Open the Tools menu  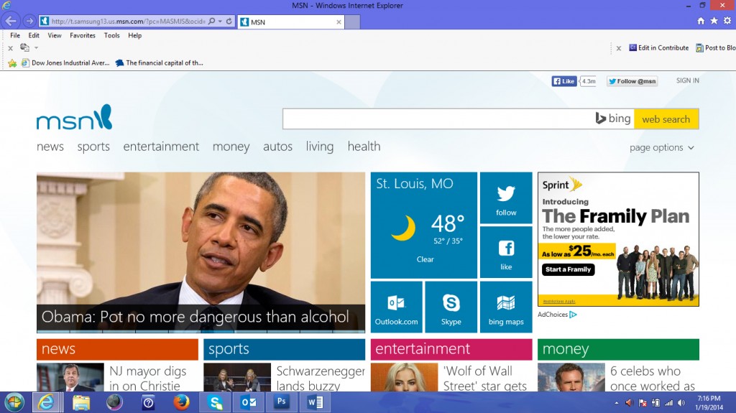(111, 35)
